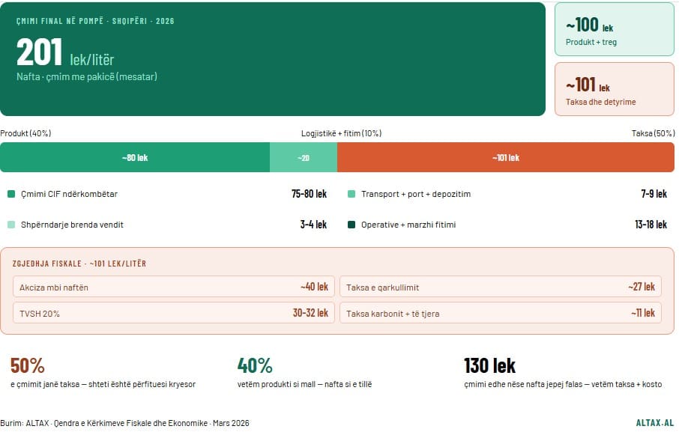Click the dark marker for Operative + marzhi fitimi
The image size is (679, 432).
351,225
